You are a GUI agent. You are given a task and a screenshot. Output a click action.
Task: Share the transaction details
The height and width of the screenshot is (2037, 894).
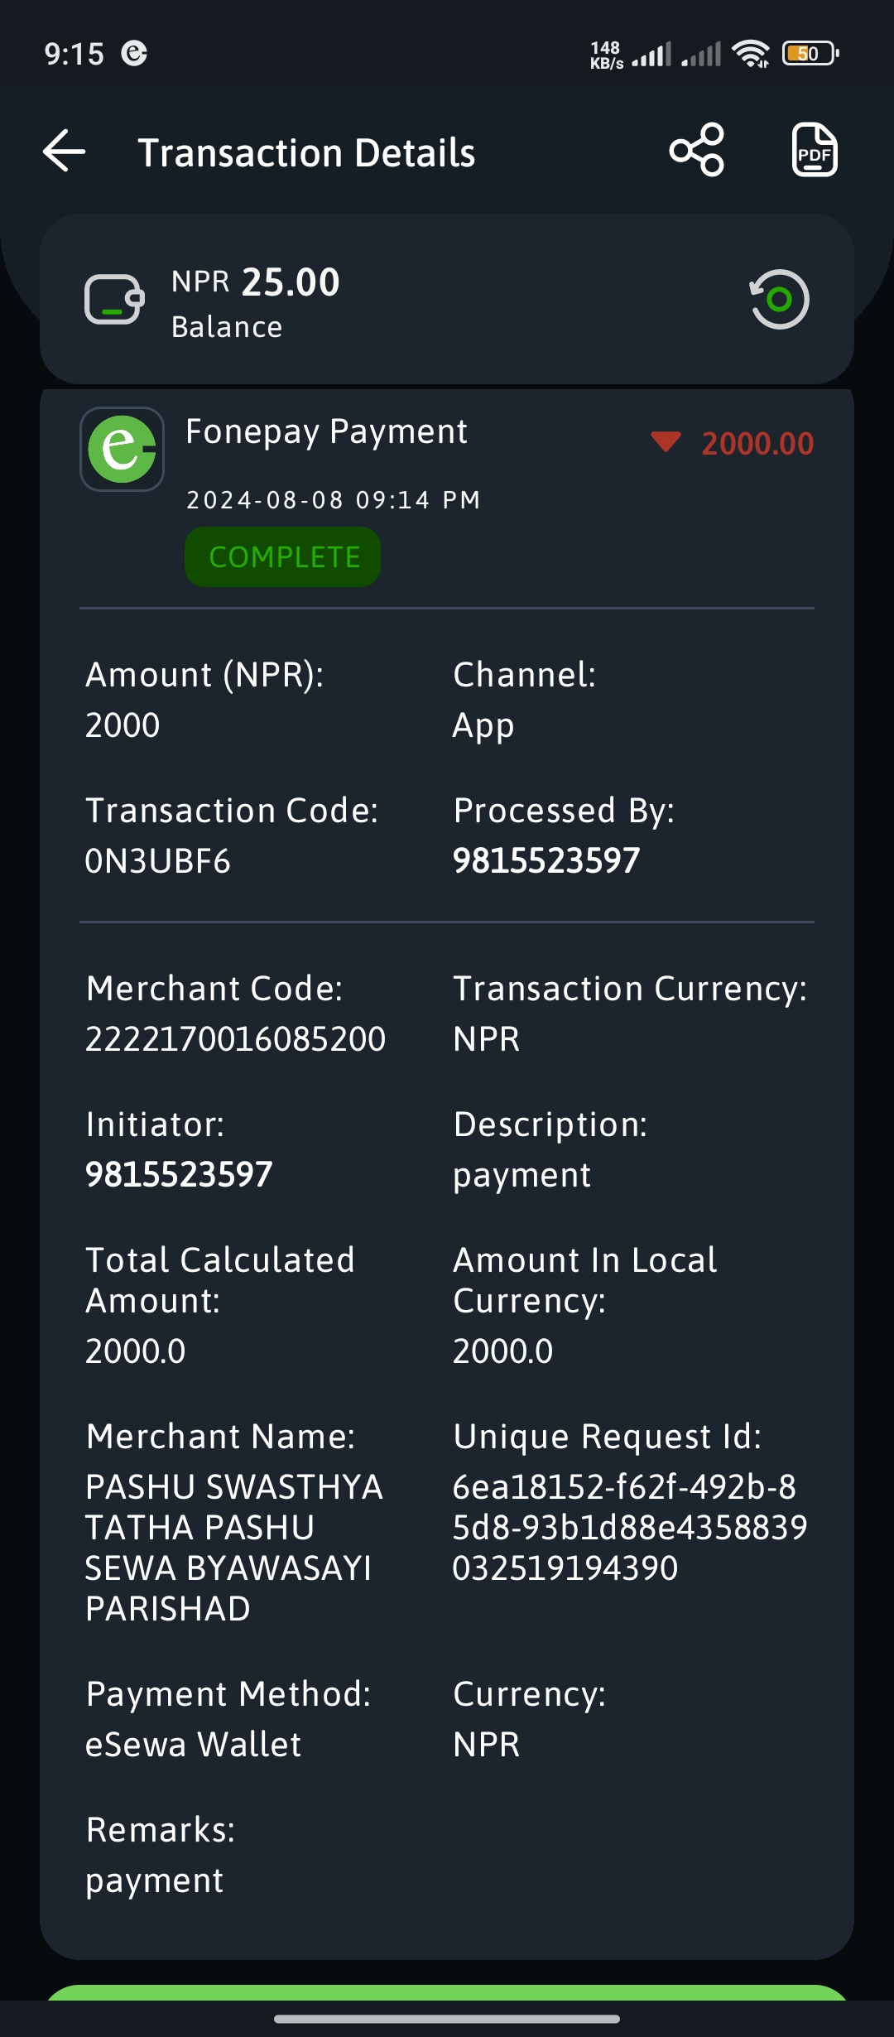click(697, 150)
